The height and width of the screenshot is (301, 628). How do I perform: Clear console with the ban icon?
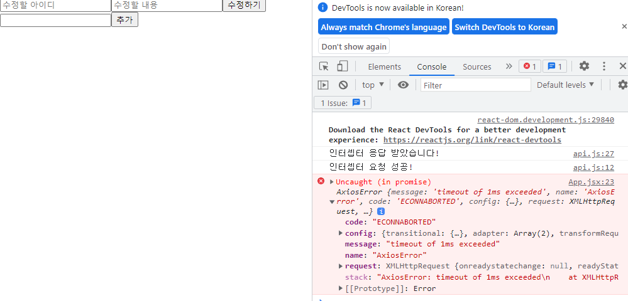pos(343,85)
